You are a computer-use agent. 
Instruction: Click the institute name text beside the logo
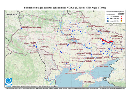(35, 86)
